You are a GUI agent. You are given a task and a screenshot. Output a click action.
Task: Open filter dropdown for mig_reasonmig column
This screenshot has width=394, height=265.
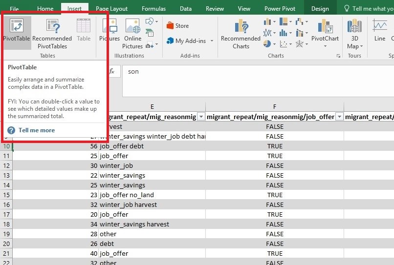(x=200, y=117)
